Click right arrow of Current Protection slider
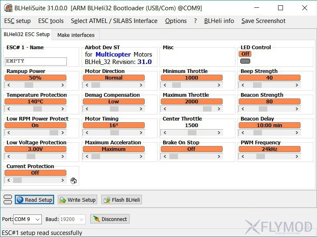317x237 pixels. 63,180
